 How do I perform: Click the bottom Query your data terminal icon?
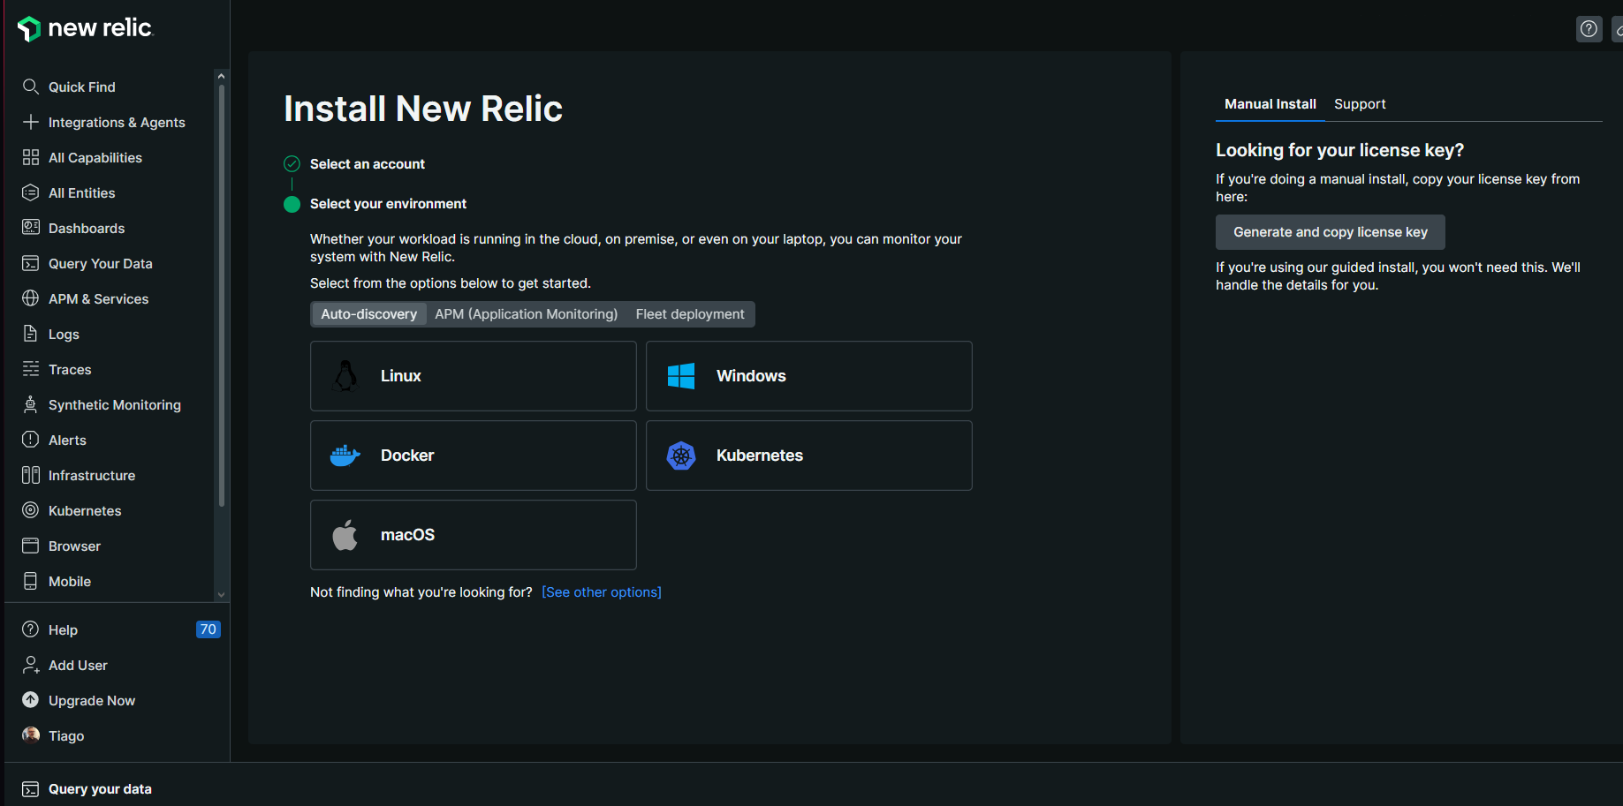coord(31,789)
